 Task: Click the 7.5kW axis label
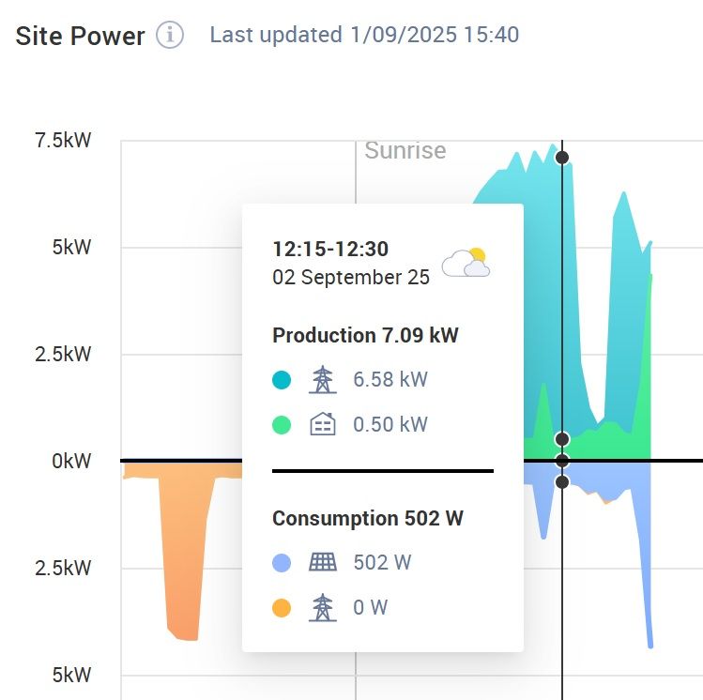(63, 140)
